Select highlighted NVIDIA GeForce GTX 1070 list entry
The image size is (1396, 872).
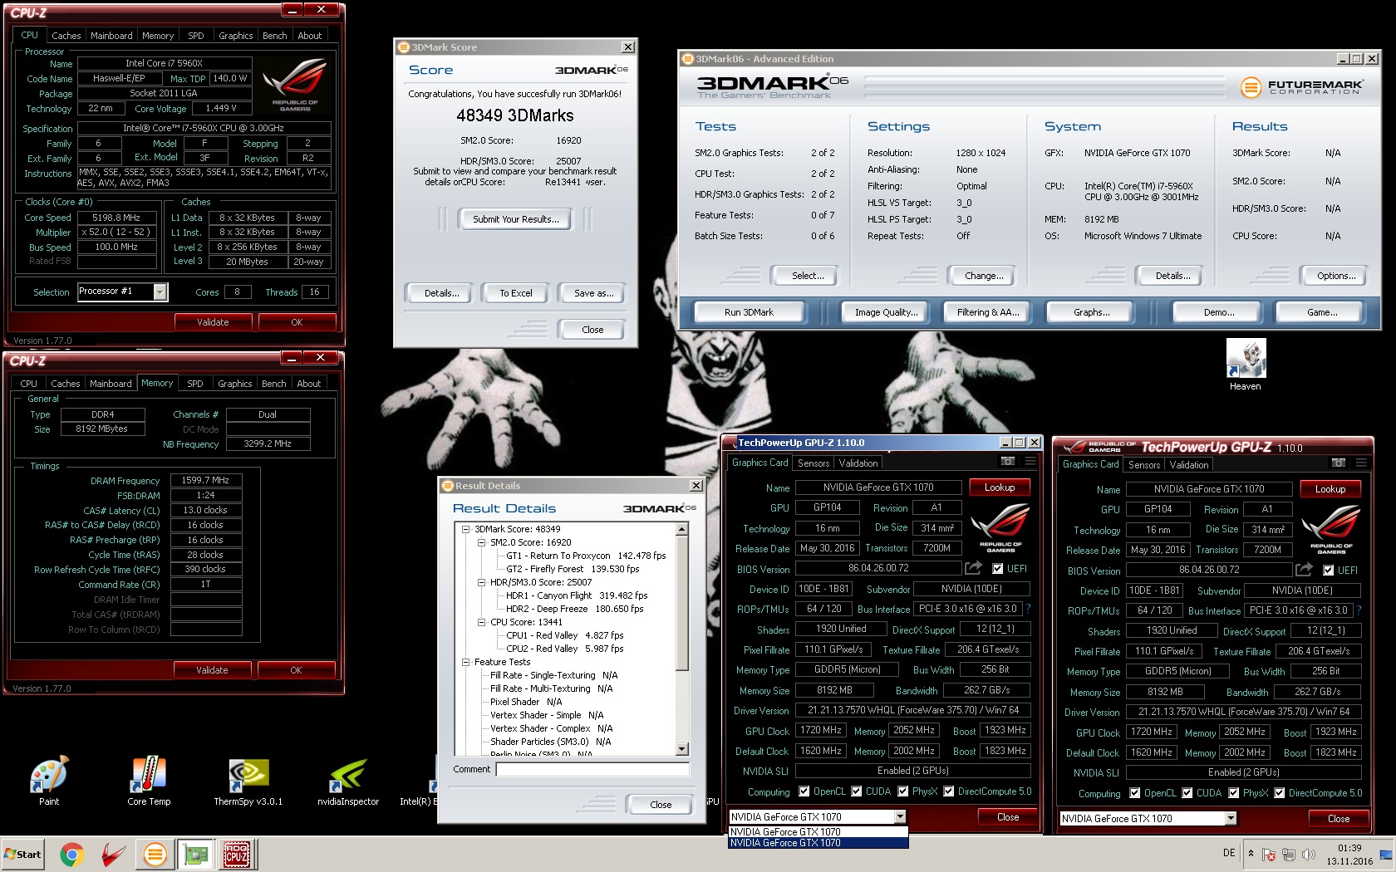(x=818, y=843)
